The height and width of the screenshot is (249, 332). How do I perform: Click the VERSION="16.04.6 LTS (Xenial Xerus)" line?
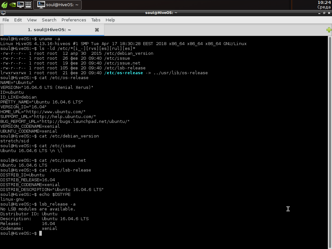click(47, 88)
